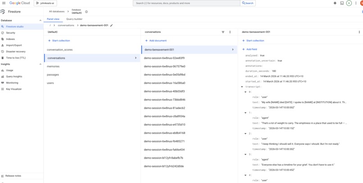
Task: Open Firestore studio in the sidebar
Action: click(x=22, y=27)
